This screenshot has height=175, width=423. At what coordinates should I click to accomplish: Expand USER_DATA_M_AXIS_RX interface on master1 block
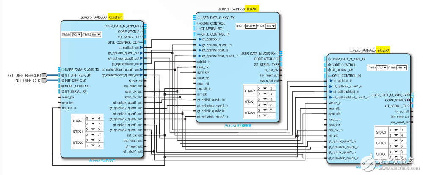point(143,26)
